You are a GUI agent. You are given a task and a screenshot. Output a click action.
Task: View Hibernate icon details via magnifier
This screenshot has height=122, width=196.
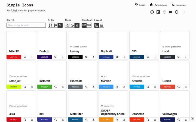pyautogui.click(x=86, y=87)
